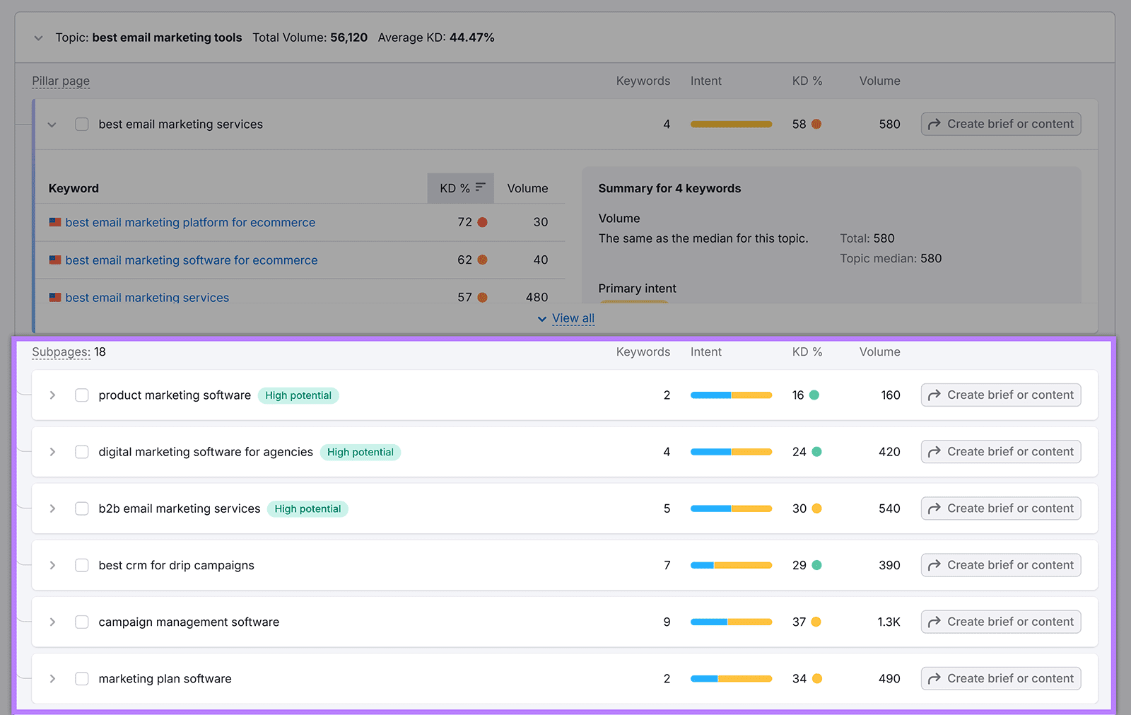The width and height of the screenshot is (1131, 715).
Task: Check the best email marketing services pillar checkbox
Action: [x=81, y=124]
